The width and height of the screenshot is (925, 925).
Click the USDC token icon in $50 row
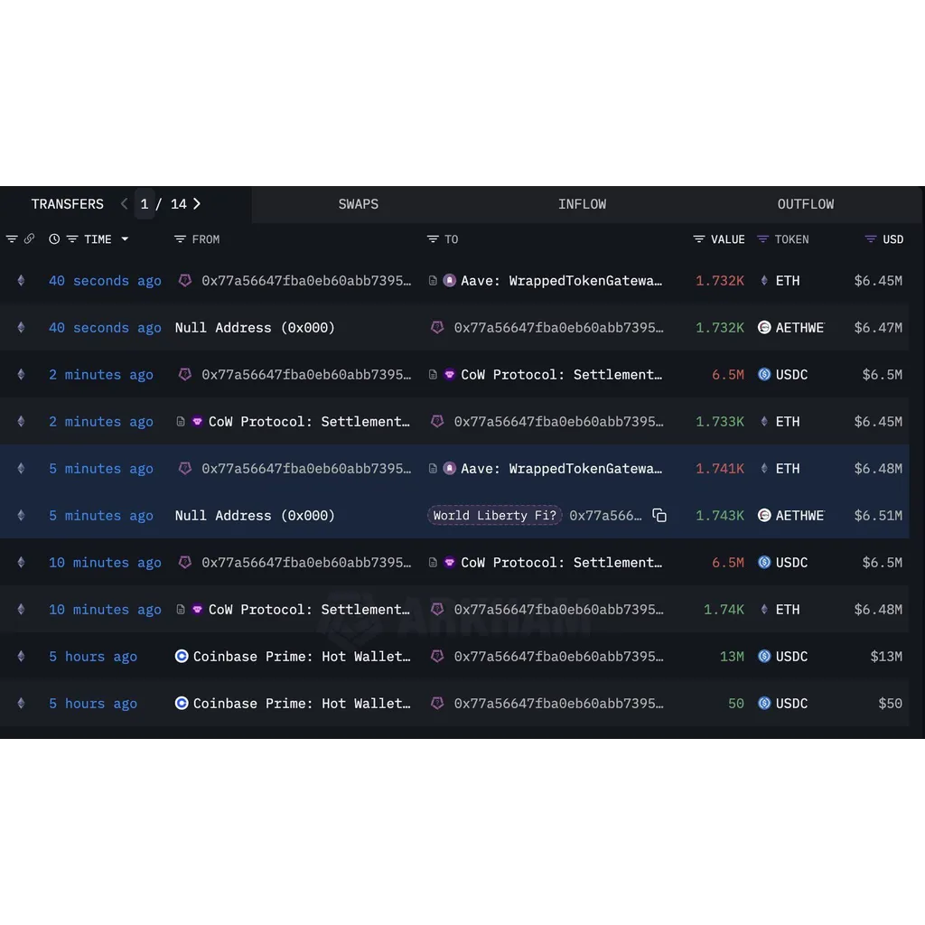pos(764,703)
